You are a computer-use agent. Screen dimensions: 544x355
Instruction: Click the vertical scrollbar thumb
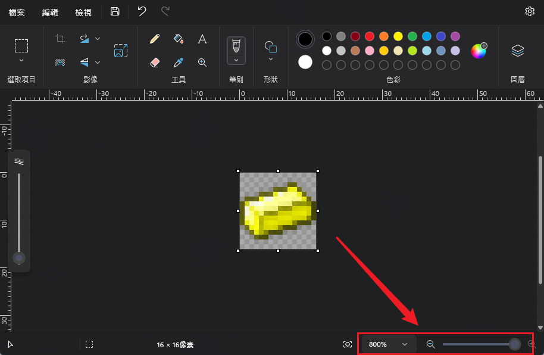pos(540,220)
